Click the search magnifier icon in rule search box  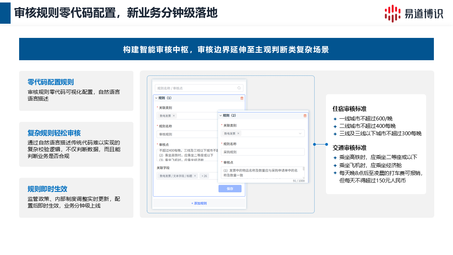pyautogui.click(x=239, y=88)
